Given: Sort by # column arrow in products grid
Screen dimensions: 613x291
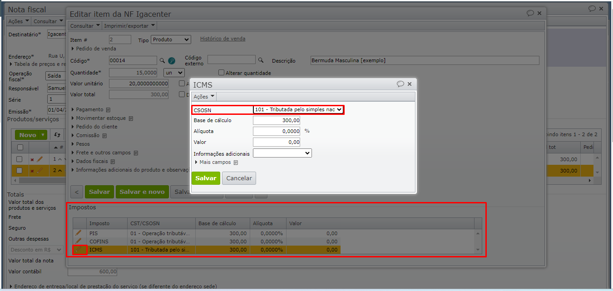Looking at the screenshot, I should tap(55, 148).
